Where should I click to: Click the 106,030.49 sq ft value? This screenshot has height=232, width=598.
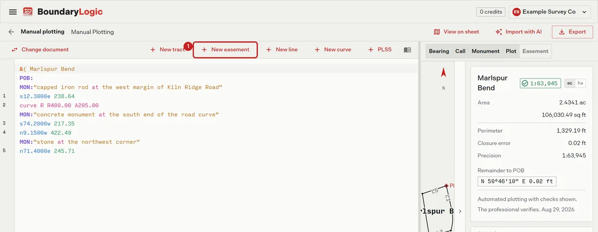click(x=564, y=115)
